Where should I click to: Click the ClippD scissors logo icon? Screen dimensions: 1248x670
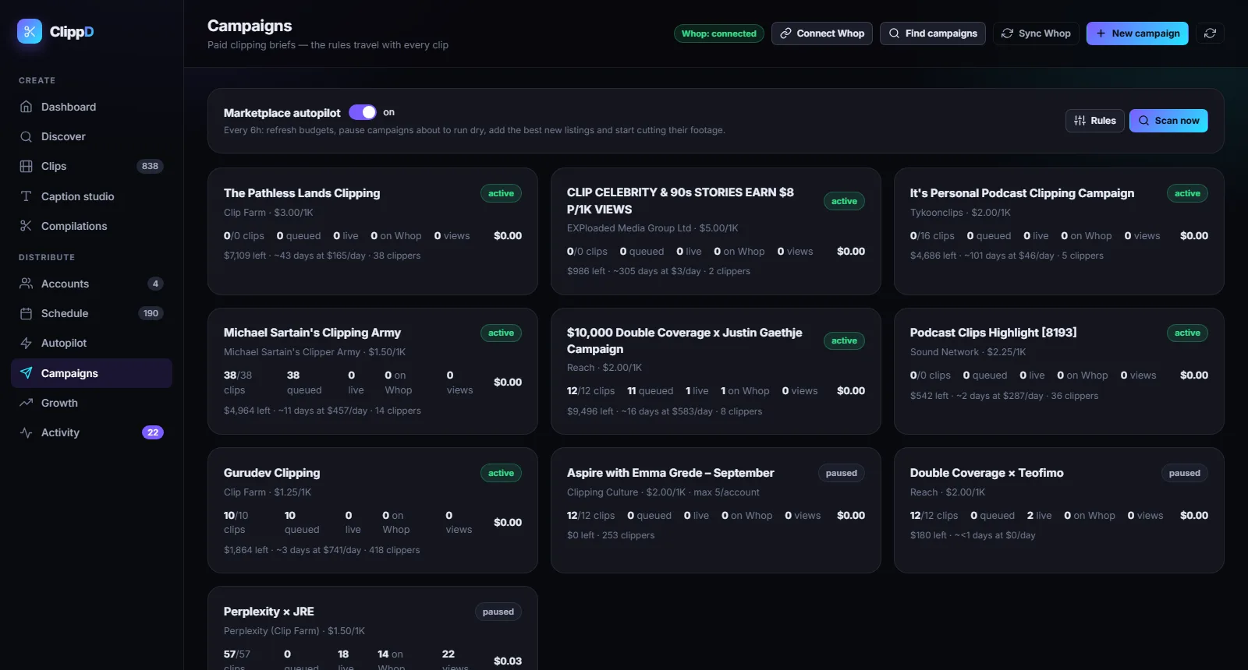[30, 31]
